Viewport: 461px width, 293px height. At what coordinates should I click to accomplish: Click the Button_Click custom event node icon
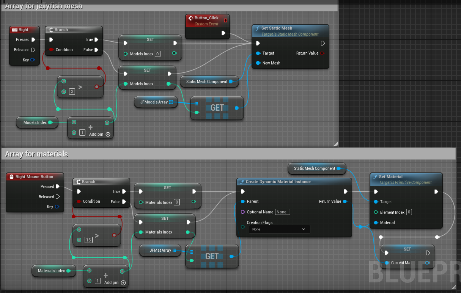[191, 18]
